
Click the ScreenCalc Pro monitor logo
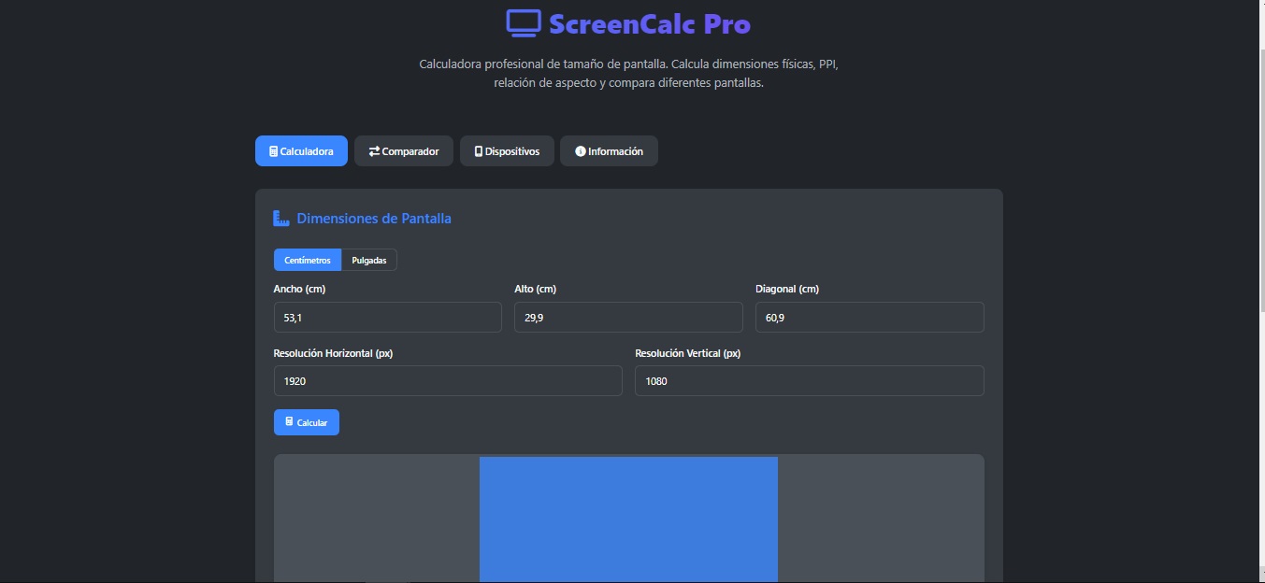pos(523,22)
